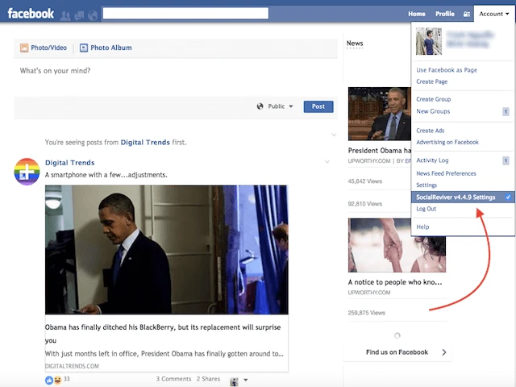The height and width of the screenshot is (387, 516).
Task: Expand the Account dropdown menu
Action: [493, 14]
